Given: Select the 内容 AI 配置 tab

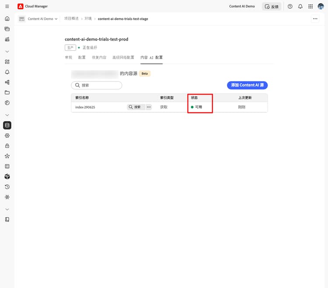Looking at the screenshot, I should pyautogui.click(x=151, y=58).
